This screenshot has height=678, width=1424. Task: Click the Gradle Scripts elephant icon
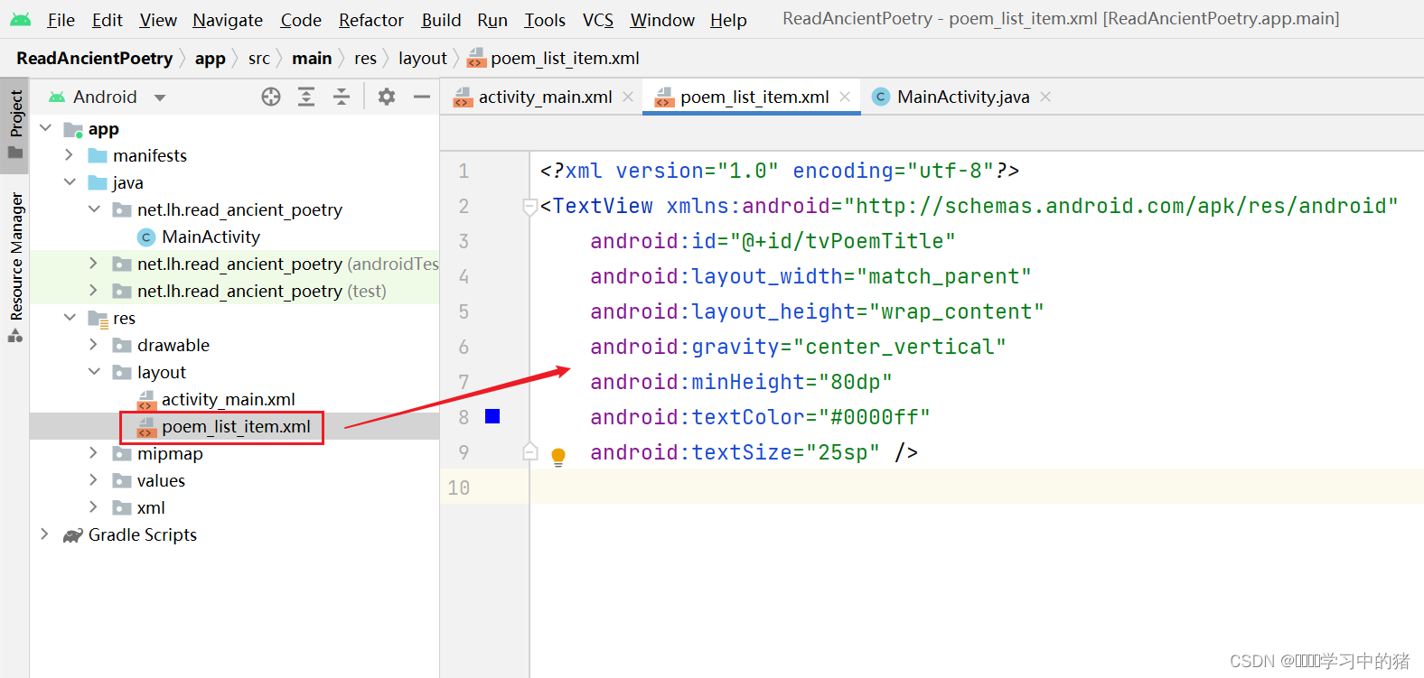point(73,535)
